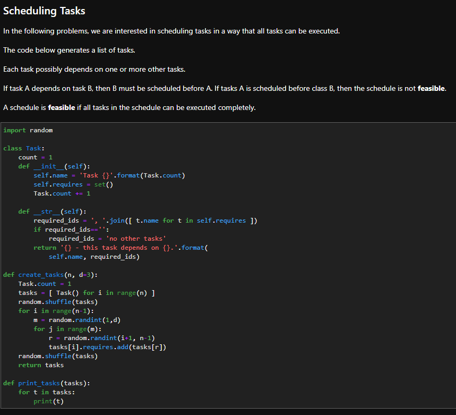Click the 'return tasks' line
The image size is (456, 415).
tap(41, 365)
